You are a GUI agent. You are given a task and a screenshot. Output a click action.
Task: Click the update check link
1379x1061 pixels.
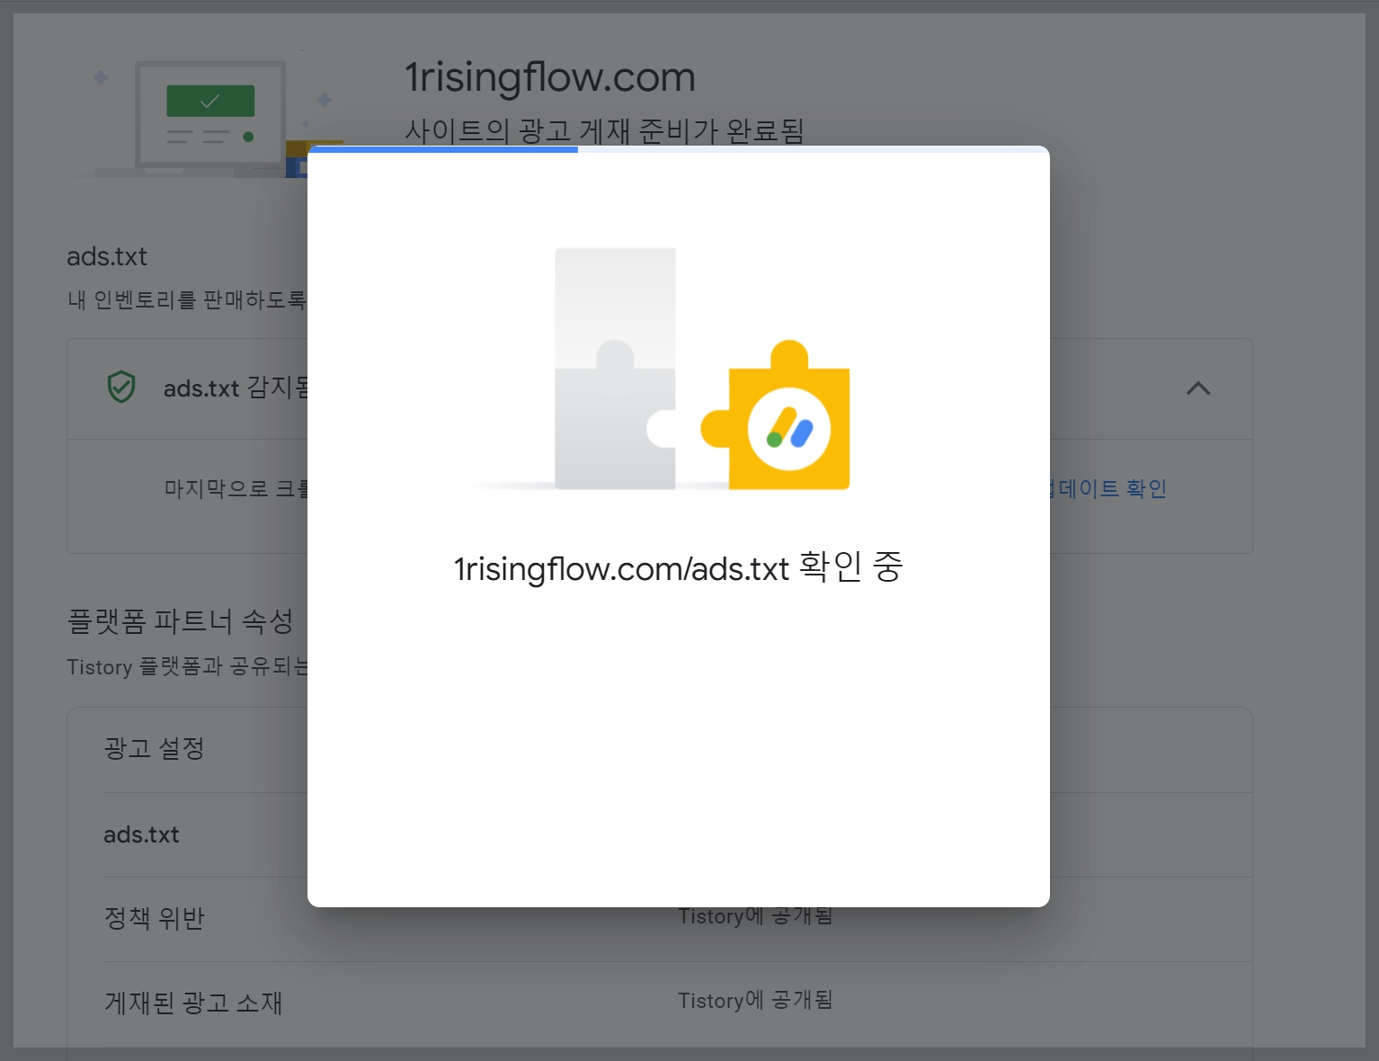(x=1108, y=488)
